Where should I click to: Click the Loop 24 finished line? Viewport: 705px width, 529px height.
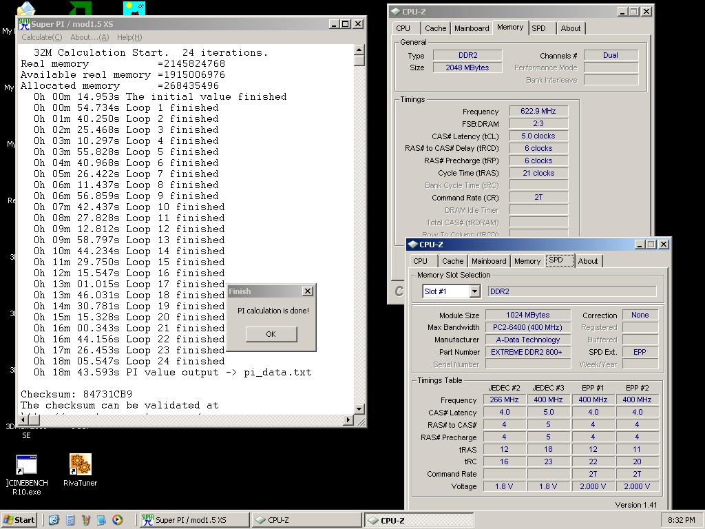click(129, 361)
